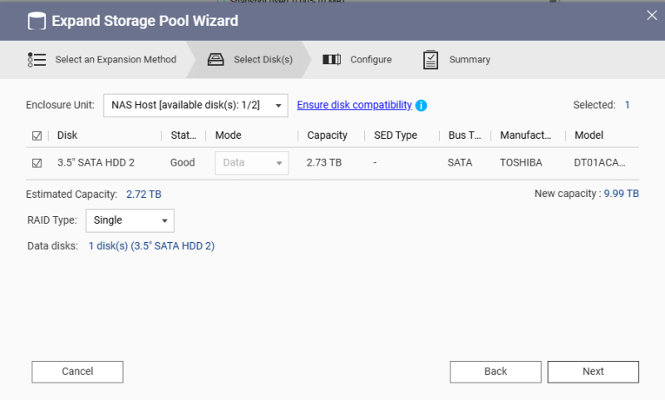Sort by the Capacity column header
Image resolution: width=665 pixels, height=400 pixels.
(327, 136)
